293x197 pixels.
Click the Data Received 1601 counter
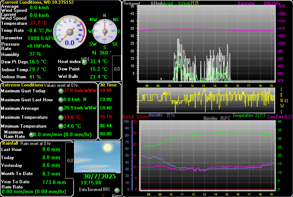(x=94, y=190)
